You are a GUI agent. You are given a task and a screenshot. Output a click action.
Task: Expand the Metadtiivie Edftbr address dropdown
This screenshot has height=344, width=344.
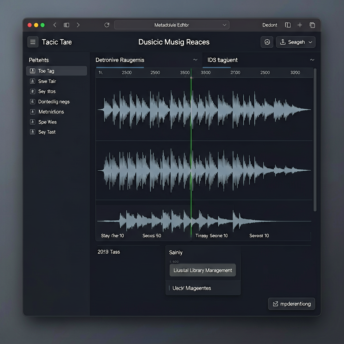(x=224, y=25)
